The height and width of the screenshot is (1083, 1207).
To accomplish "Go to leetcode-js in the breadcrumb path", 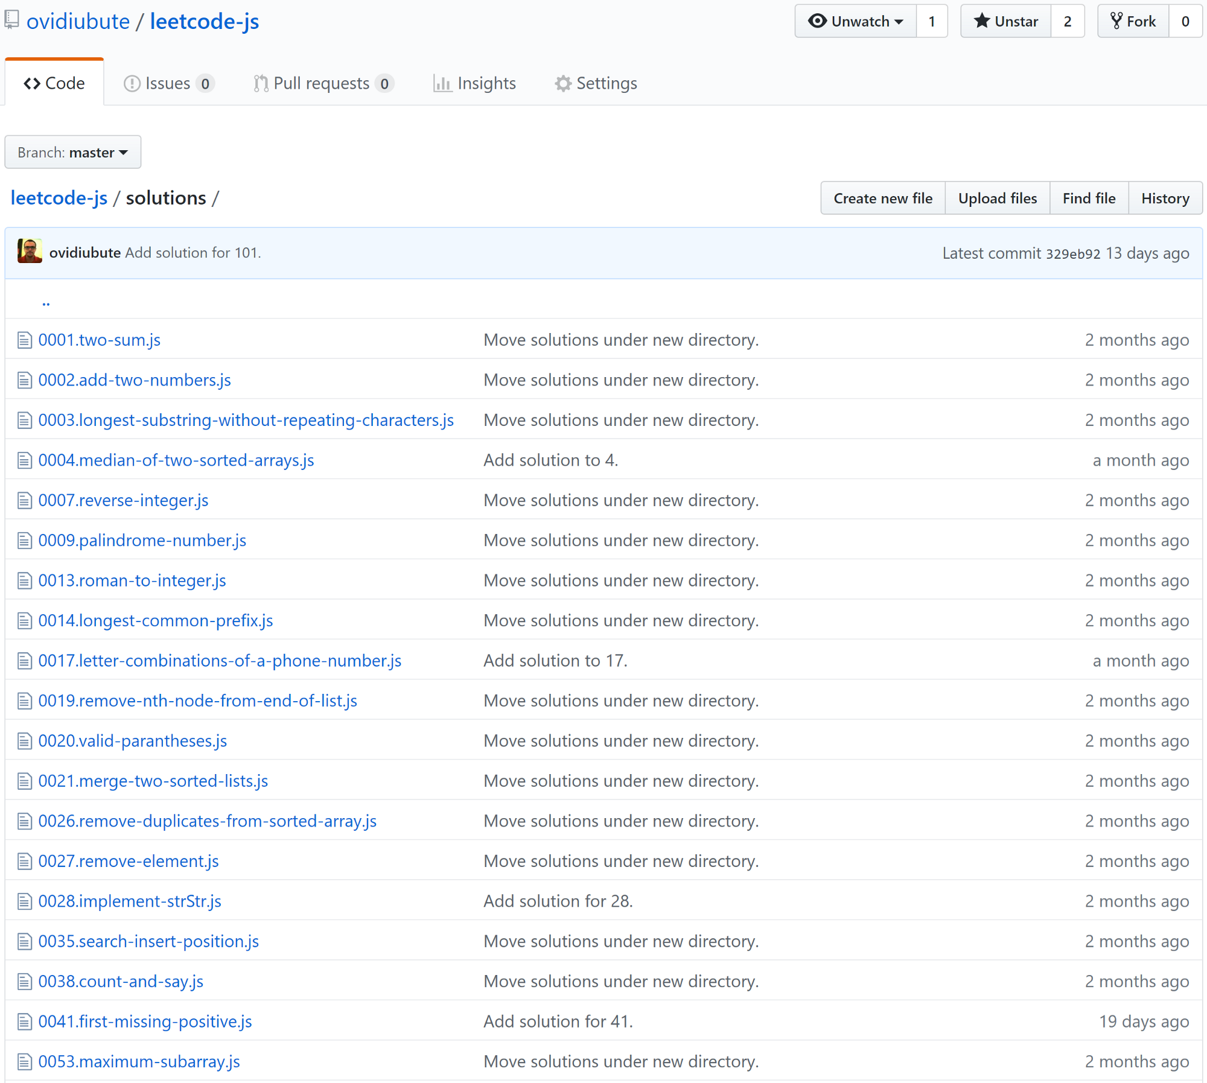I will (x=59, y=198).
